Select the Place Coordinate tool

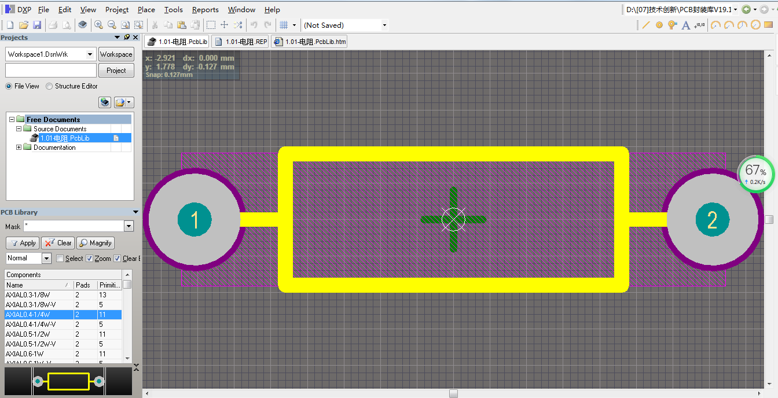(x=700, y=25)
